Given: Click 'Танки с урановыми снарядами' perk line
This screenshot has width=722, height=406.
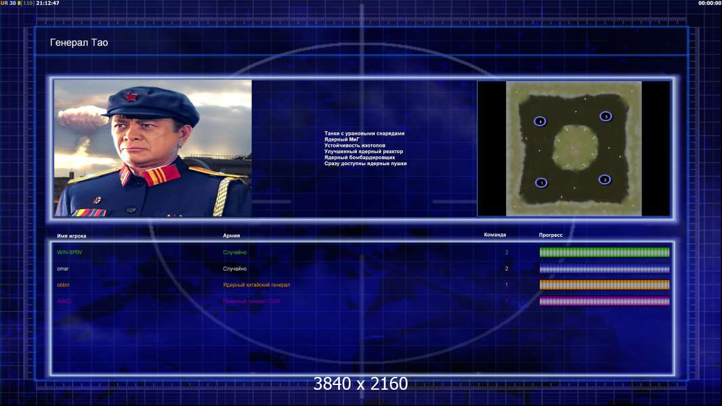Looking at the screenshot, I should [x=364, y=133].
